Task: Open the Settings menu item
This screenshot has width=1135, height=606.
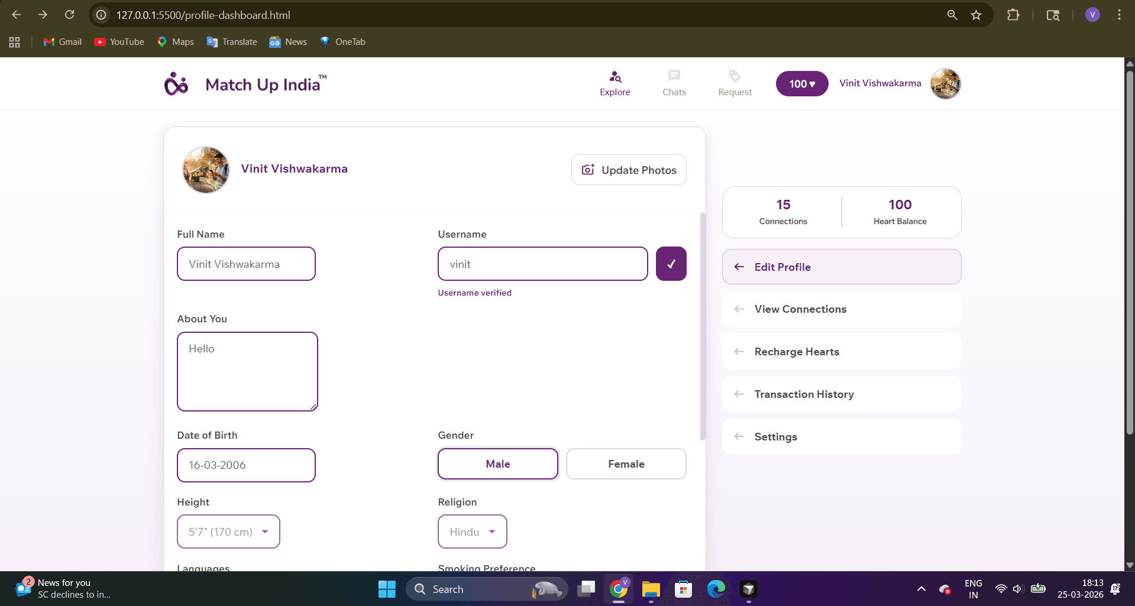Action: (842, 437)
